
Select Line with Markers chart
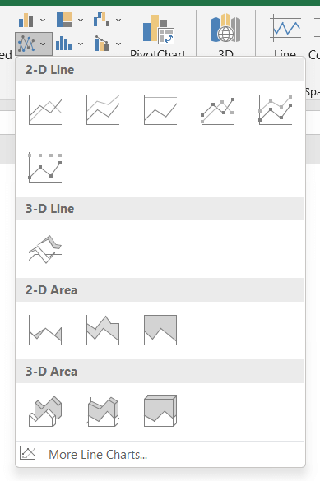point(218,109)
